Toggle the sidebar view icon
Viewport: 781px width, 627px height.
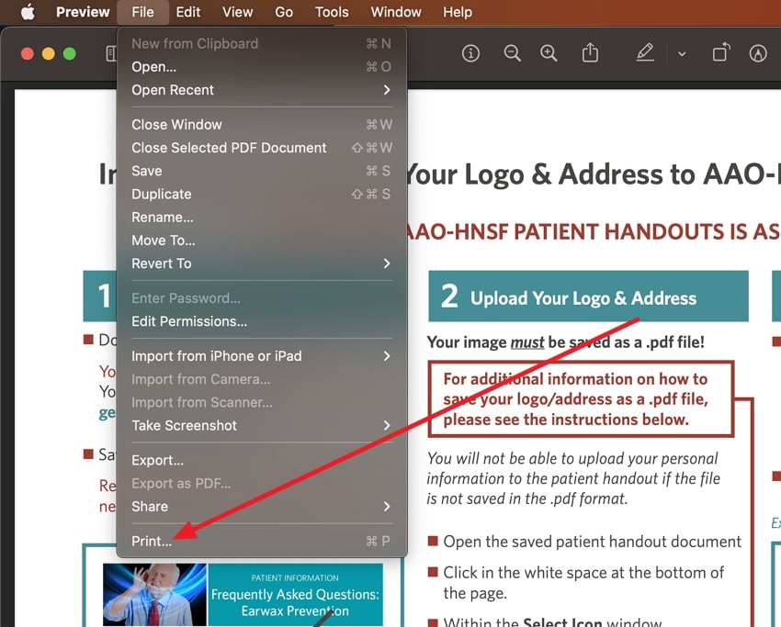pyautogui.click(x=111, y=53)
